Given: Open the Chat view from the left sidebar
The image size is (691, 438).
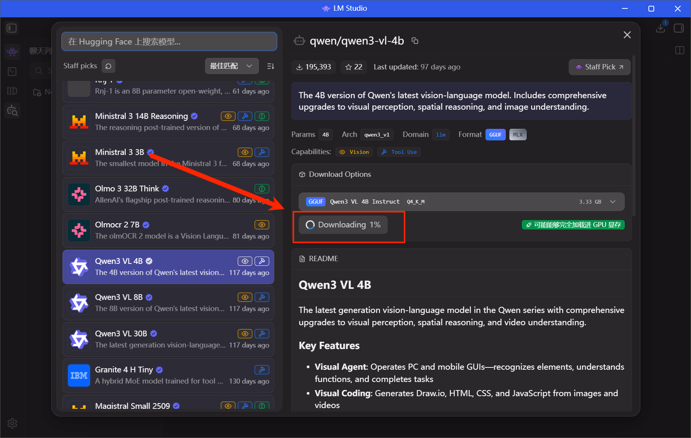Looking at the screenshot, I should pyautogui.click(x=12, y=51).
